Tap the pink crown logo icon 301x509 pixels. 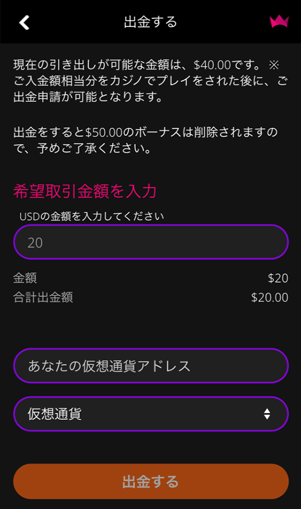click(279, 22)
